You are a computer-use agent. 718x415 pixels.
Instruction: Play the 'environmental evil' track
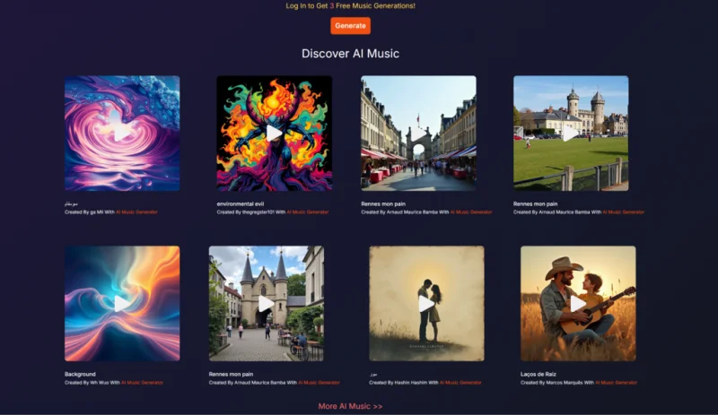tap(274, 133)
